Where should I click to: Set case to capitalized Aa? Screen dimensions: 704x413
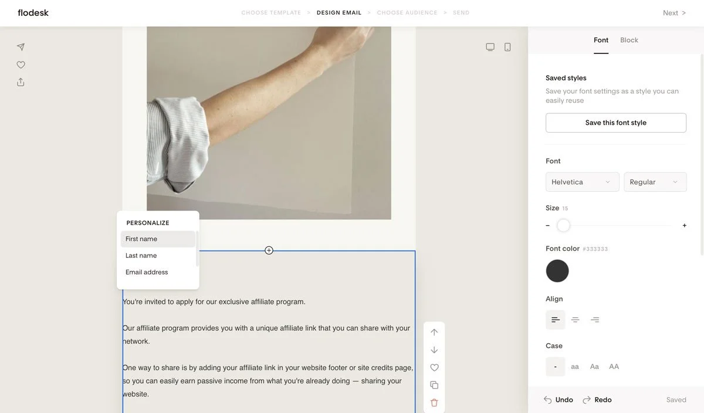[594, 367]
